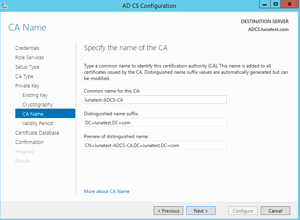Click Next to continue
300x220 pixels.
coord(201,211)
